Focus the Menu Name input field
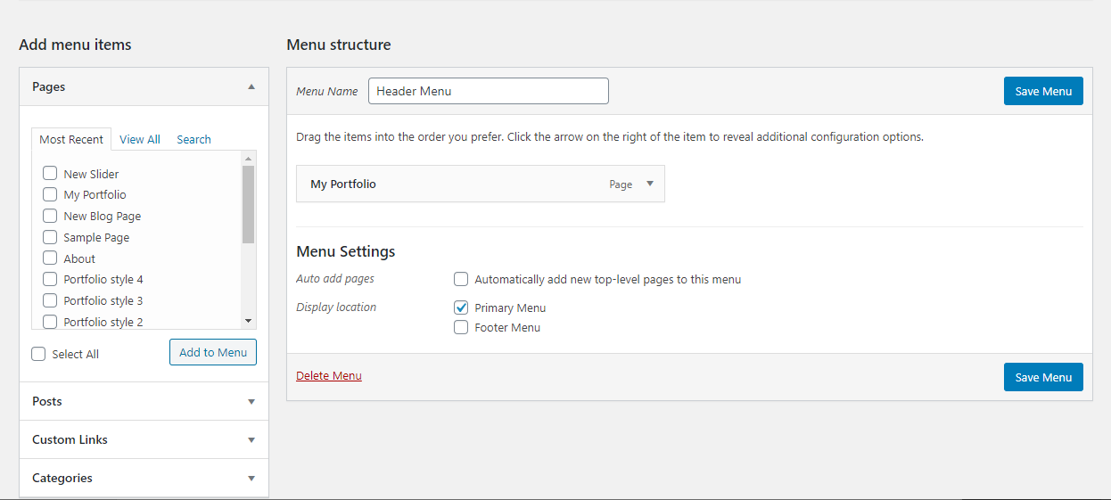The height and width of the screenshot is (500, 1111). [489, 91]
